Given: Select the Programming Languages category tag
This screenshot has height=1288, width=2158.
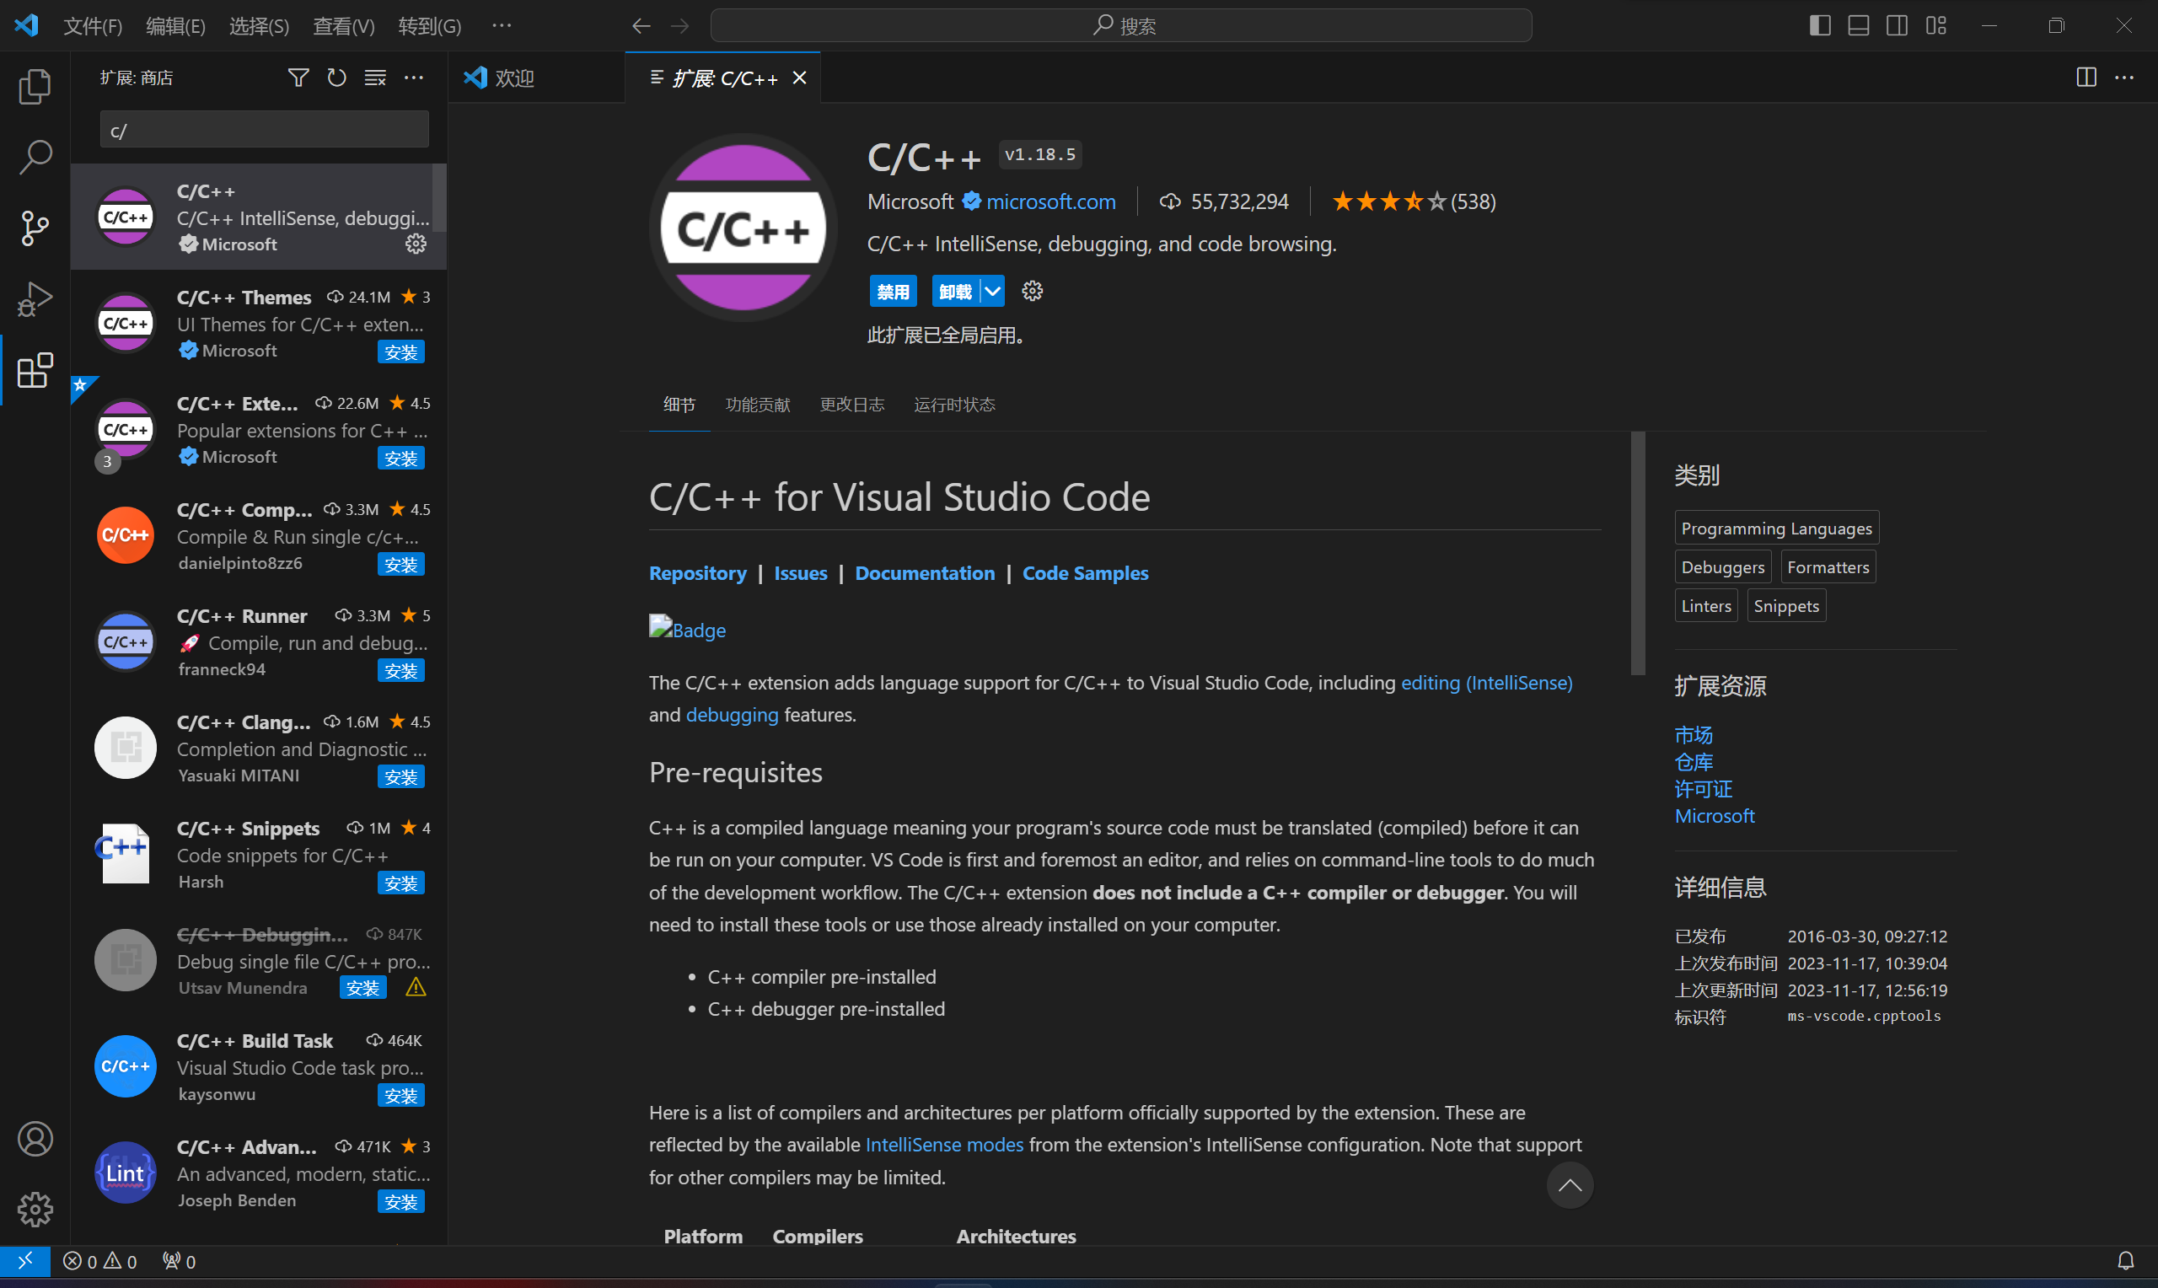Looking at the screenshot, I should coord(1776,529).
